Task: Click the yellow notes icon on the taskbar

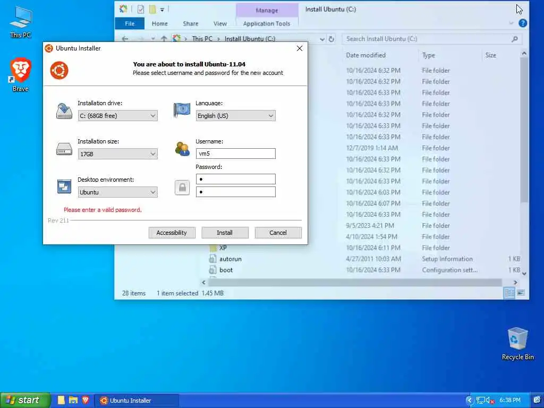Action: [61, 400]
